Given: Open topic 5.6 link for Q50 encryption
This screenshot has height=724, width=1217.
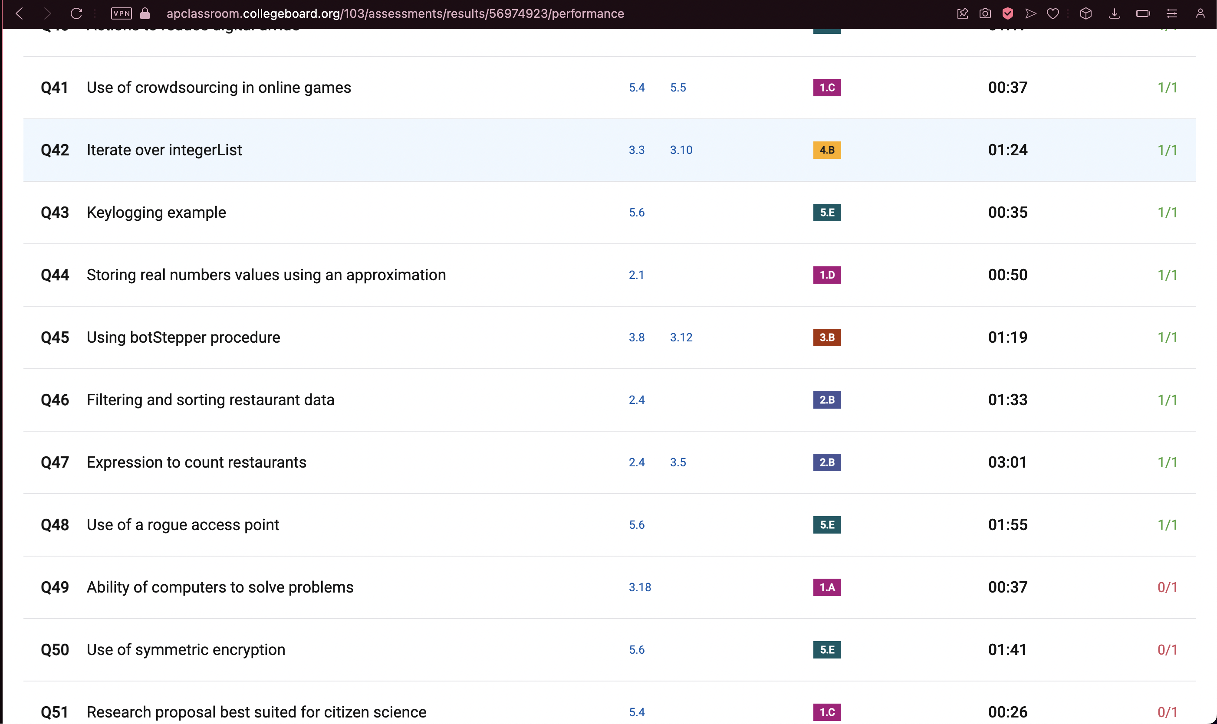Looking at the screenshot, I should [636, 650].
